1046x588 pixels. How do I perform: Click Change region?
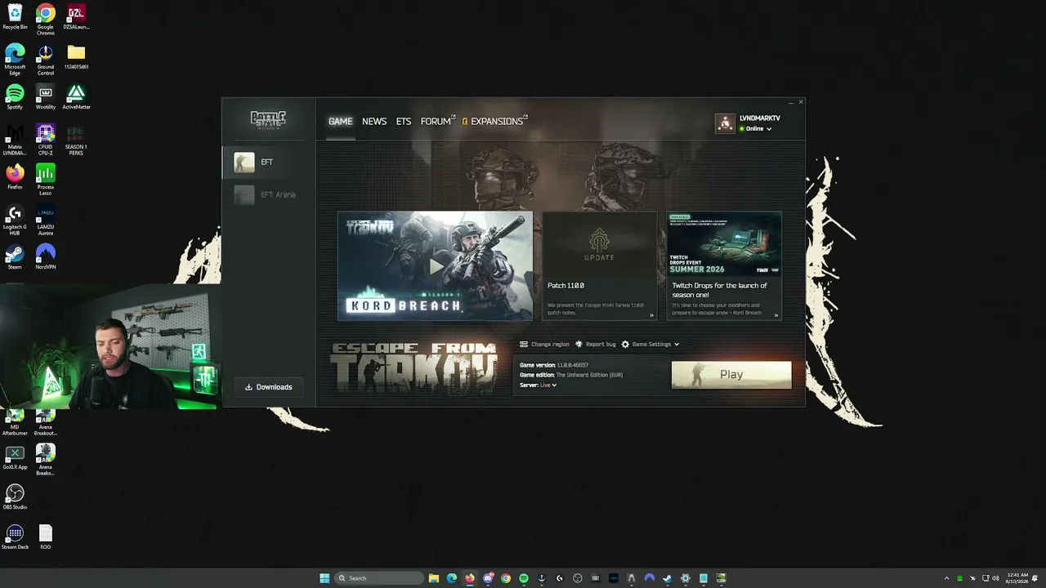pos(544,345)
